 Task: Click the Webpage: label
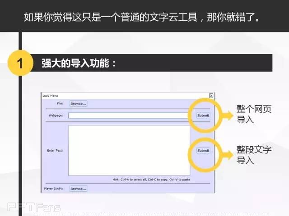(x=56, y=115)
